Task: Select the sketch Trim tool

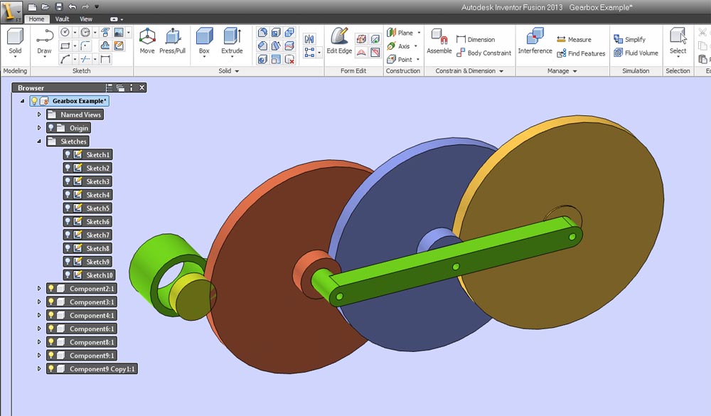Action: coord(85,59)
